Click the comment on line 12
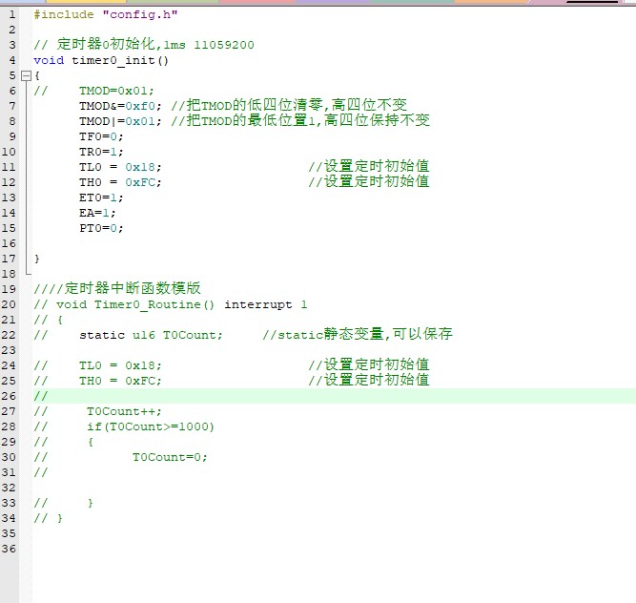The height and width of the screenshot is (603, 636). pyautogui.click(x=369, y=181)
